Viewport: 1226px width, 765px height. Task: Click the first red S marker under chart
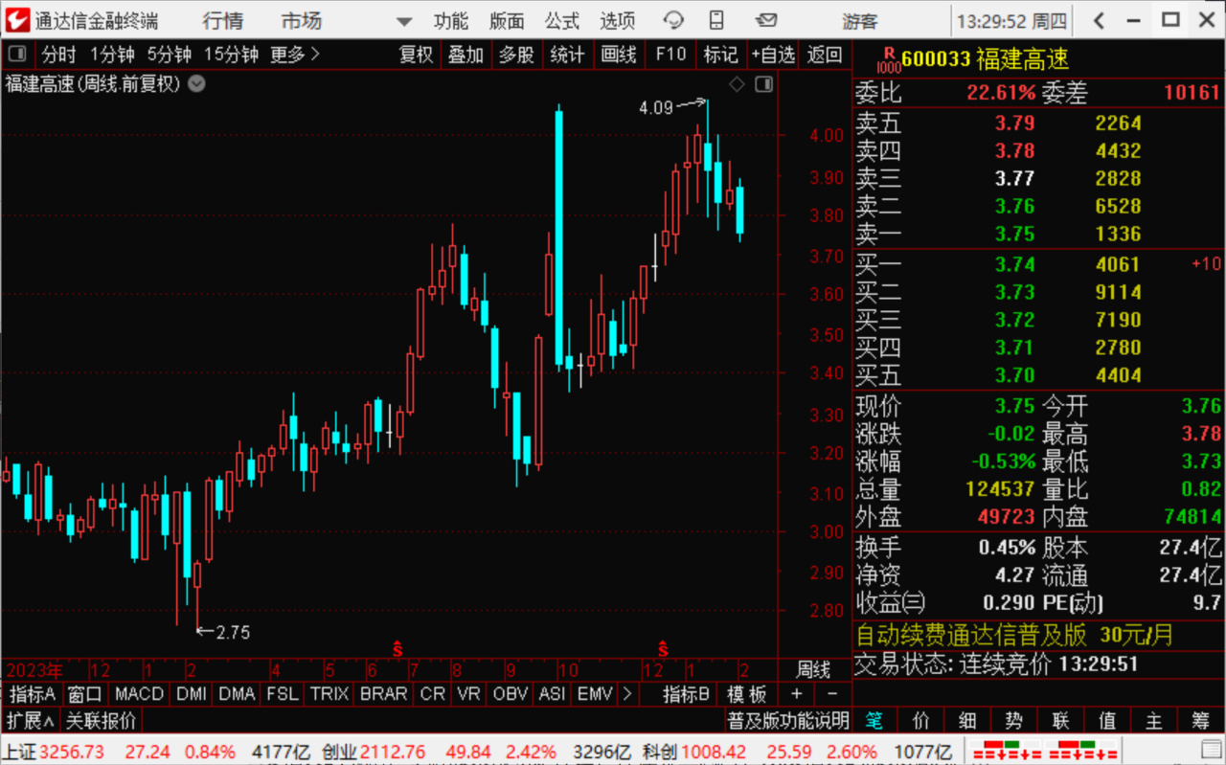(x=397, y=649)
